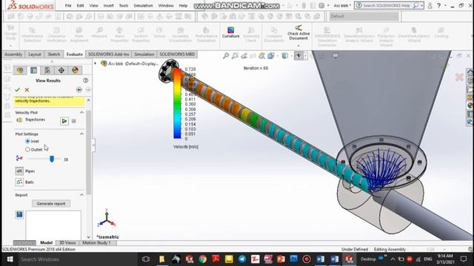Click the property panel vertical scrollbar
This screenshot has height=266, width=474.
89,152
